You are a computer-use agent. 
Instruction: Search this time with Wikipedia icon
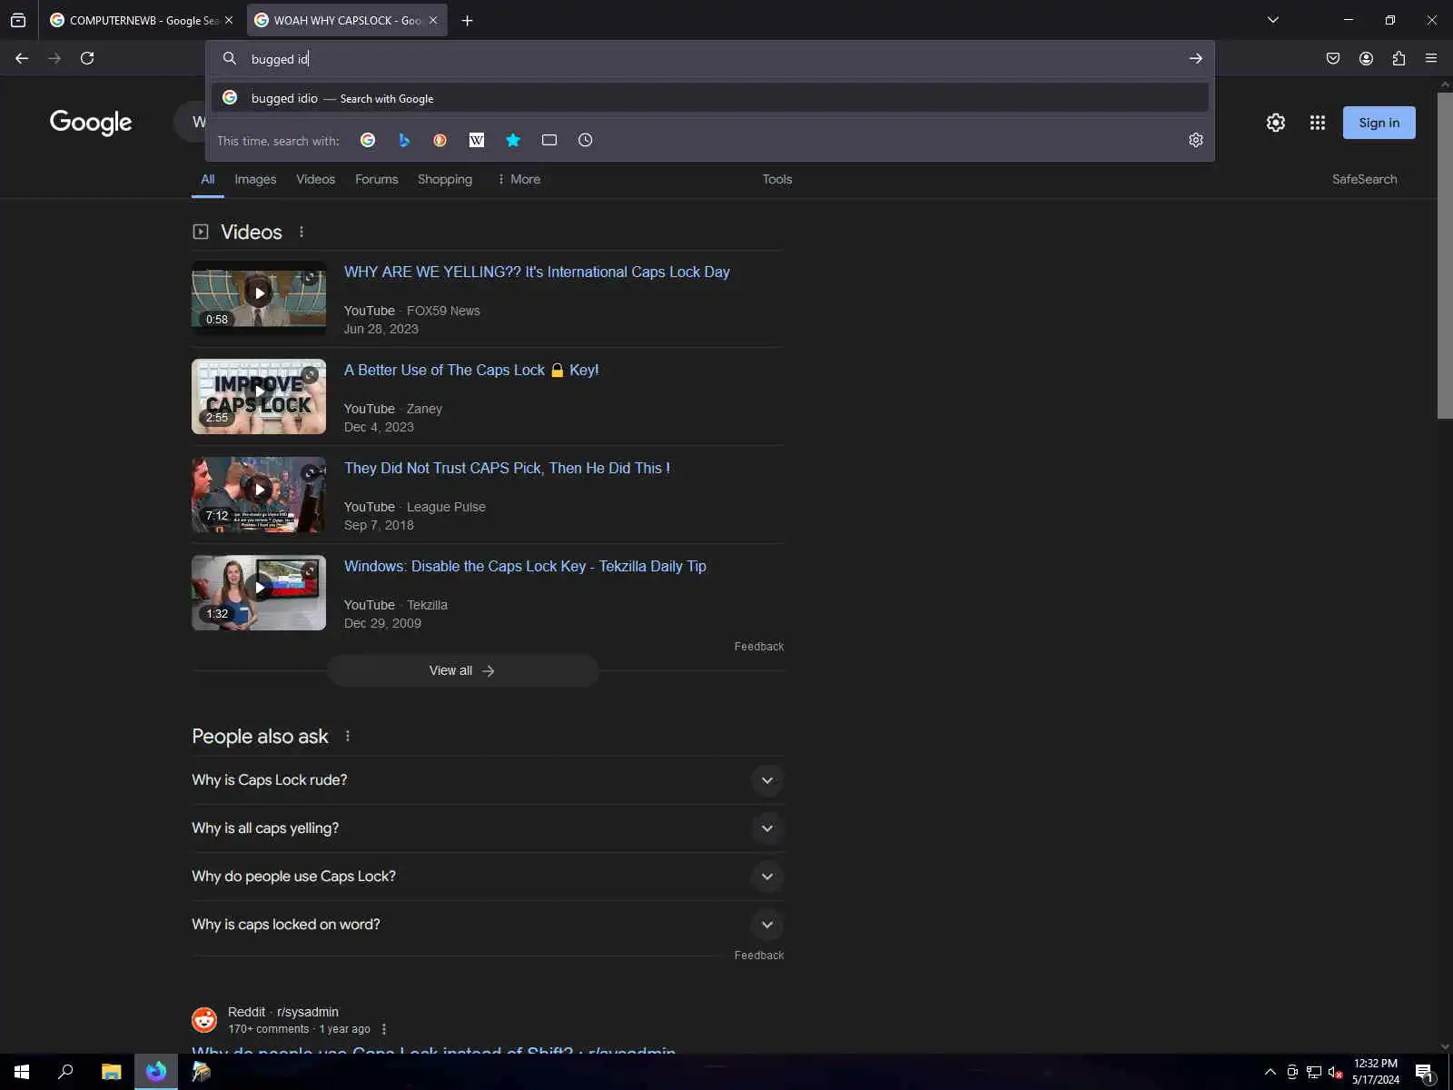[477, 140]
